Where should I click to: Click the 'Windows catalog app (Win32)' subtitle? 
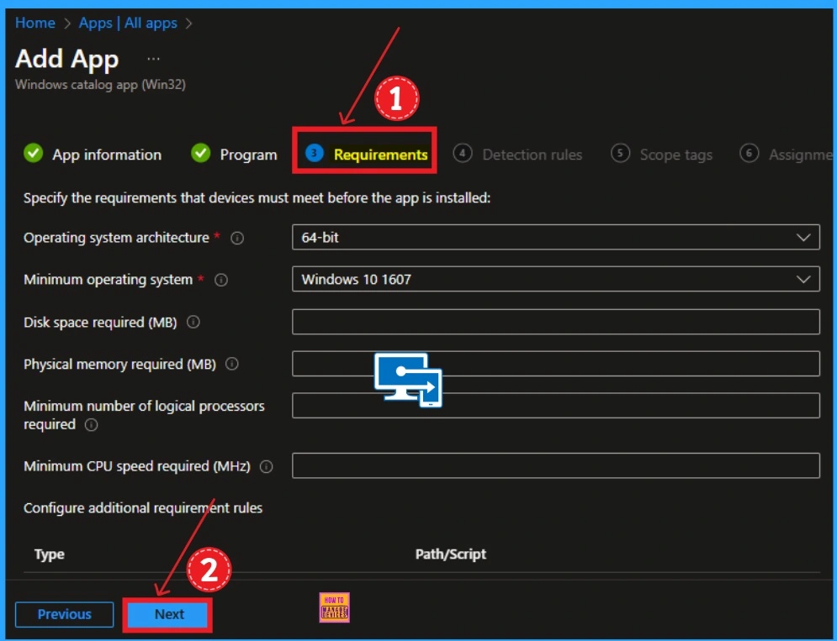point(100,85)
